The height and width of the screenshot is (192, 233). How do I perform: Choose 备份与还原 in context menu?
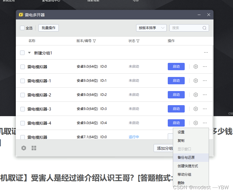(191, 157)
